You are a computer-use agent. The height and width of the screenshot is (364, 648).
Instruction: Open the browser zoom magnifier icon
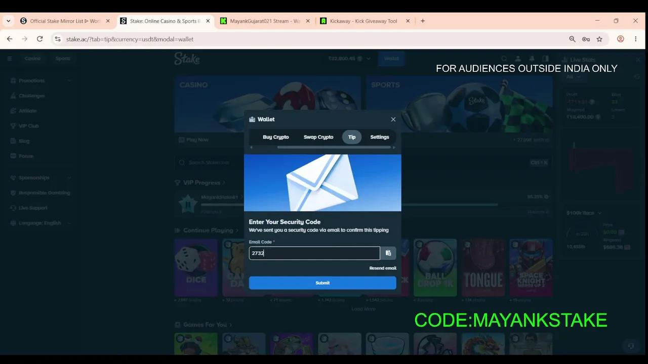point(572,39)
